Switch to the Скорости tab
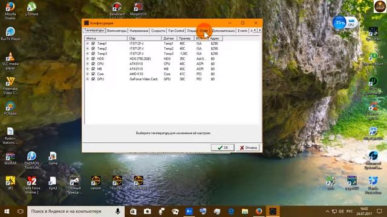Image resolution: width=387 pixels, height=217 pixels. [158, 31]
